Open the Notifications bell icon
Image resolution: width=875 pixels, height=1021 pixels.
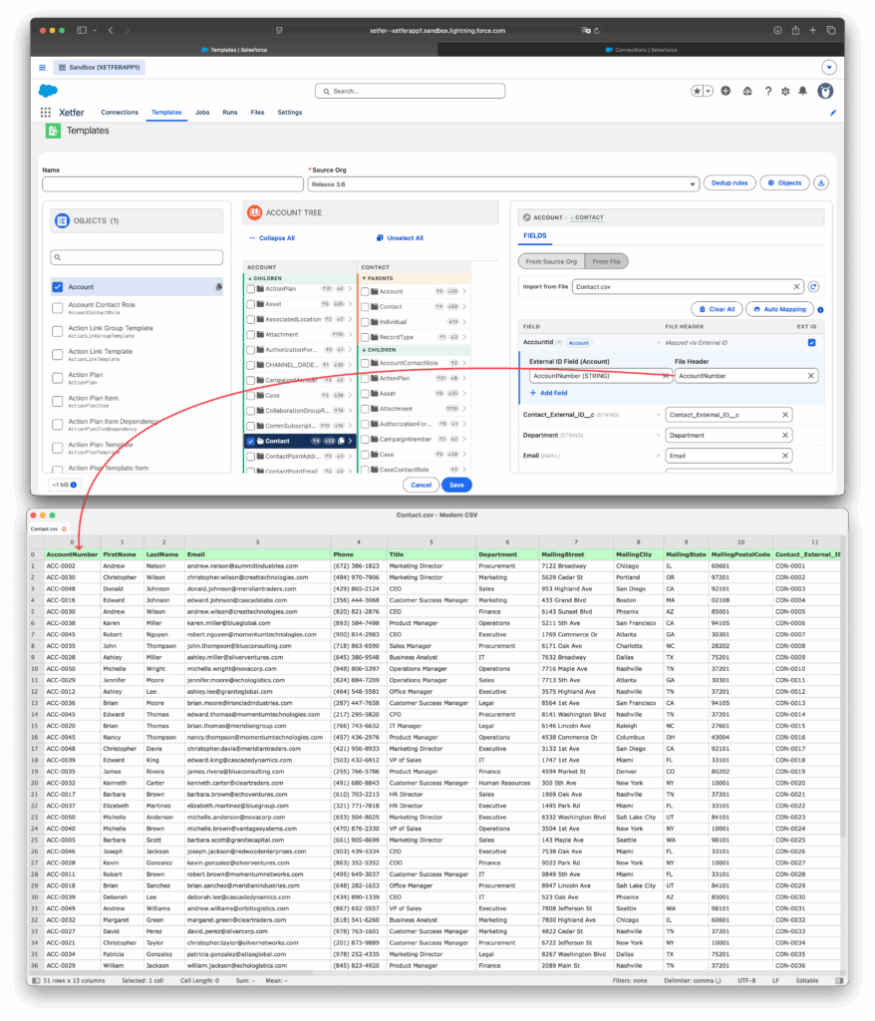(x=803, y=91)
